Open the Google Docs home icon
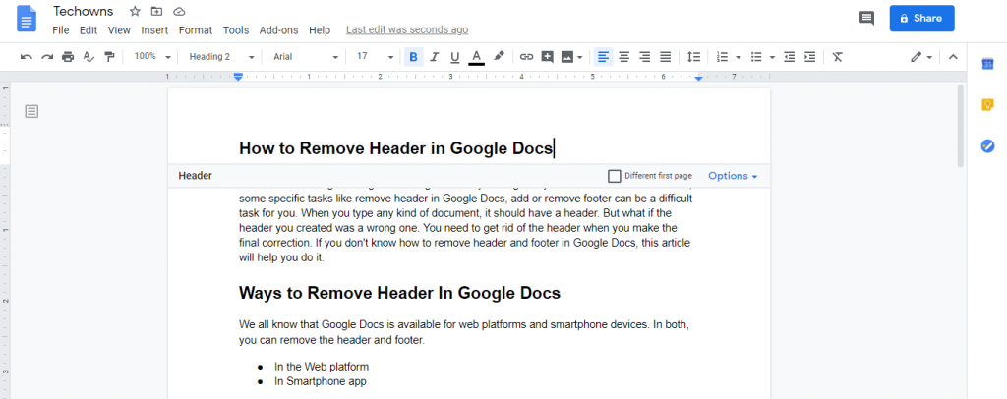 (x=27, y=20)
